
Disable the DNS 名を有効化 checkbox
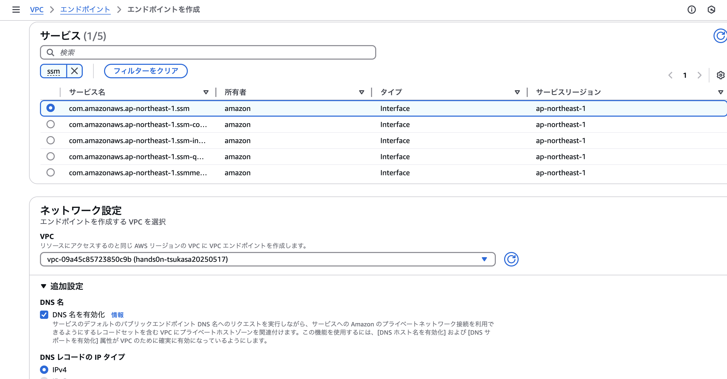[x=44, y=315]
